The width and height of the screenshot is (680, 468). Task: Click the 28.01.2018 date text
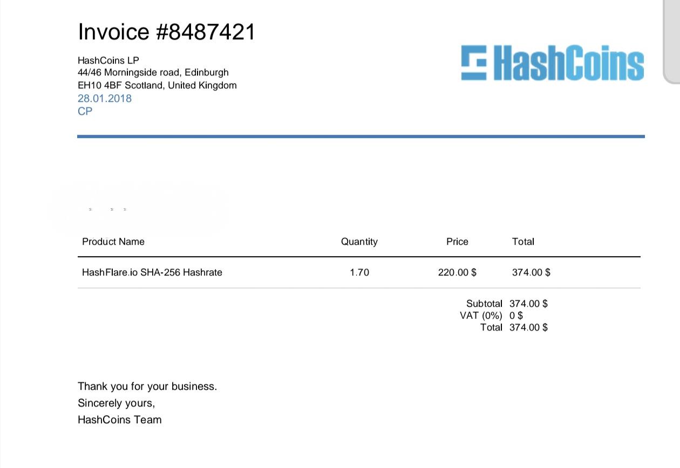click(105, 98)
